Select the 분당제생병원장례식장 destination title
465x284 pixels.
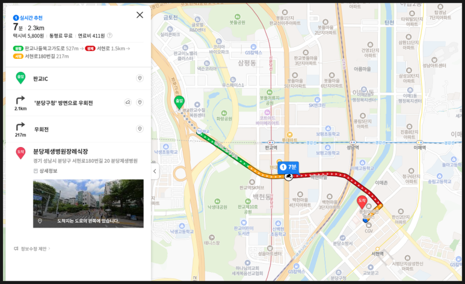coord(61,152)
